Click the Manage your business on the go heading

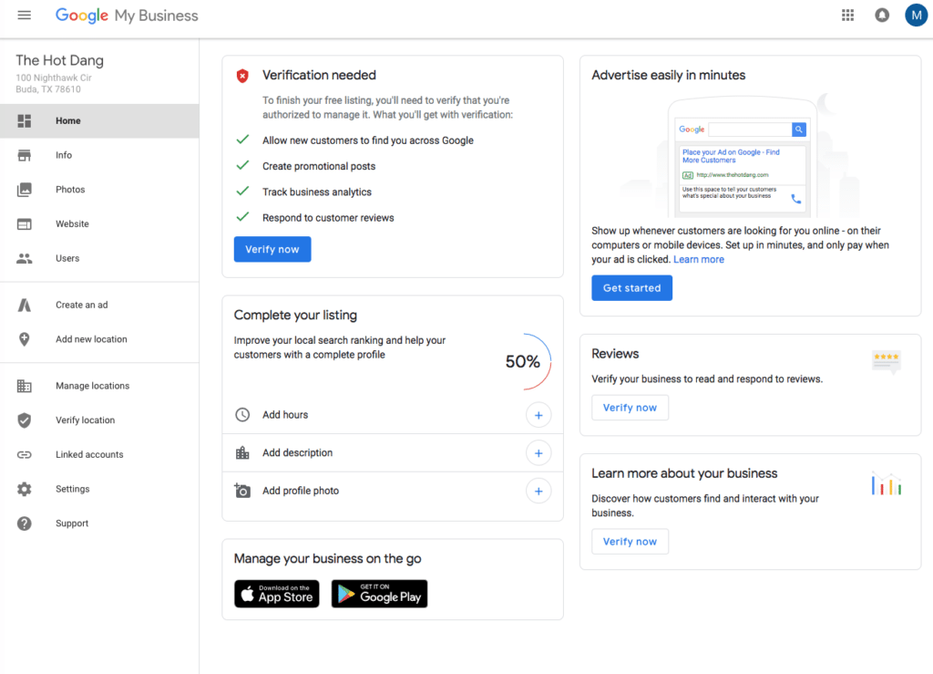(x=327, y=559)
